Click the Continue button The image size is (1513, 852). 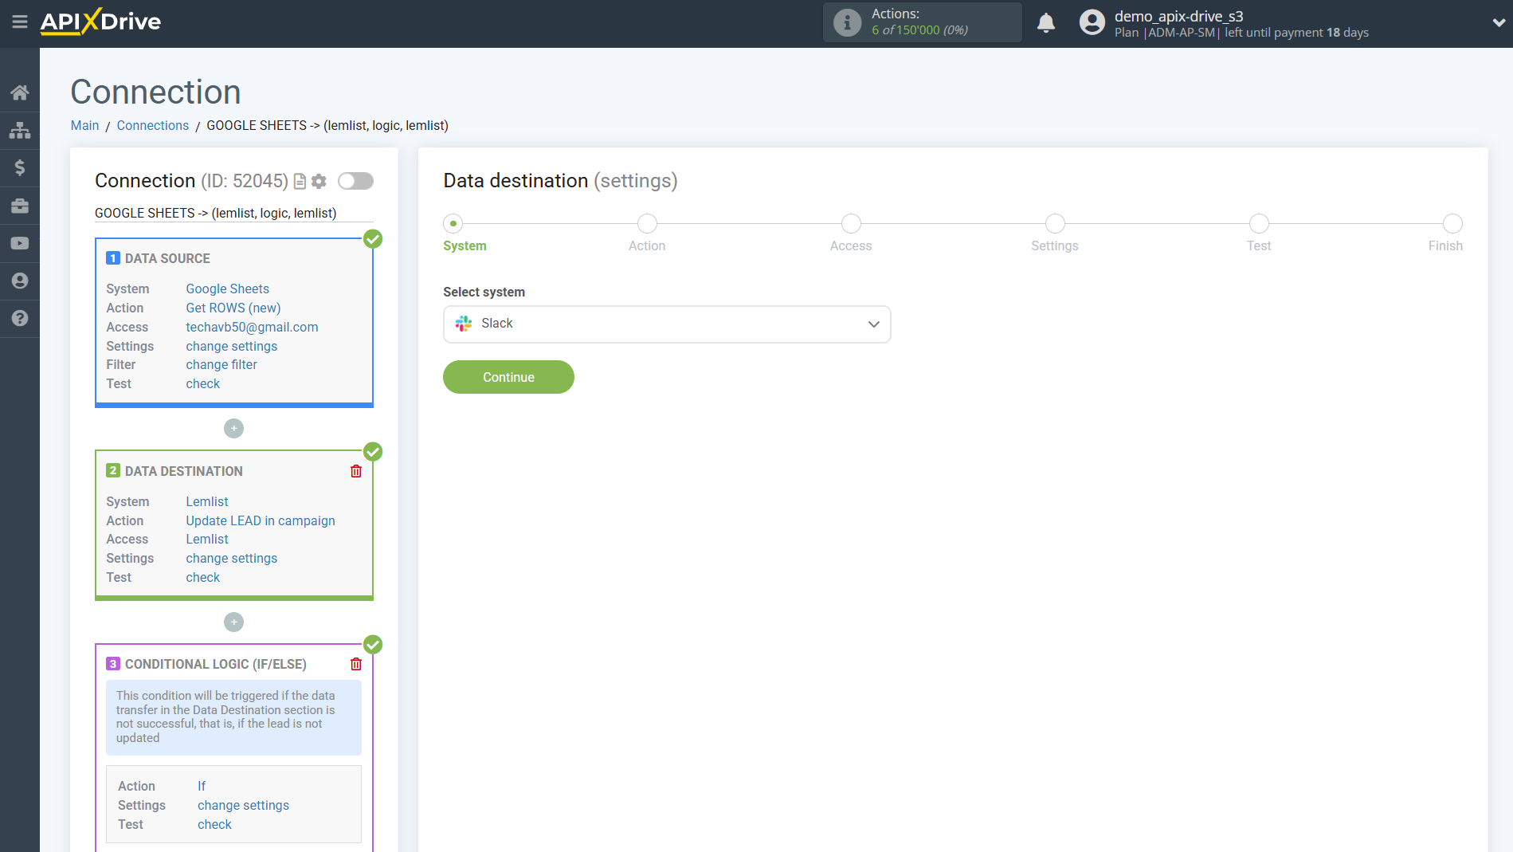508,377
